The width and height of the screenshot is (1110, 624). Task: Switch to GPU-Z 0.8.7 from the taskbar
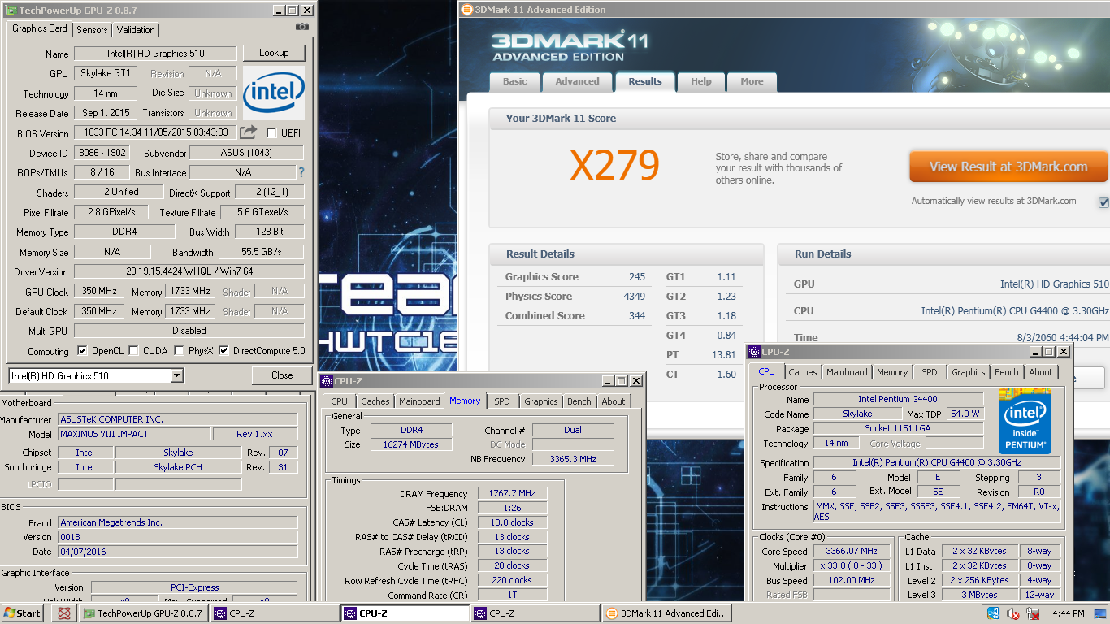coord(143,613)
